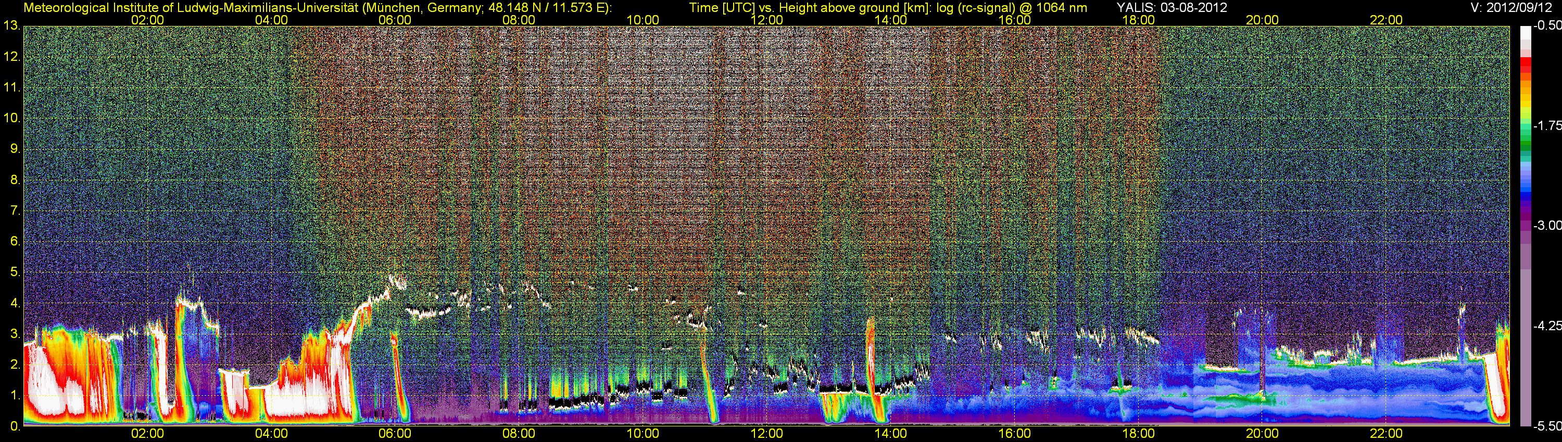Click the 12:00 label on bottom time axis

766,434
